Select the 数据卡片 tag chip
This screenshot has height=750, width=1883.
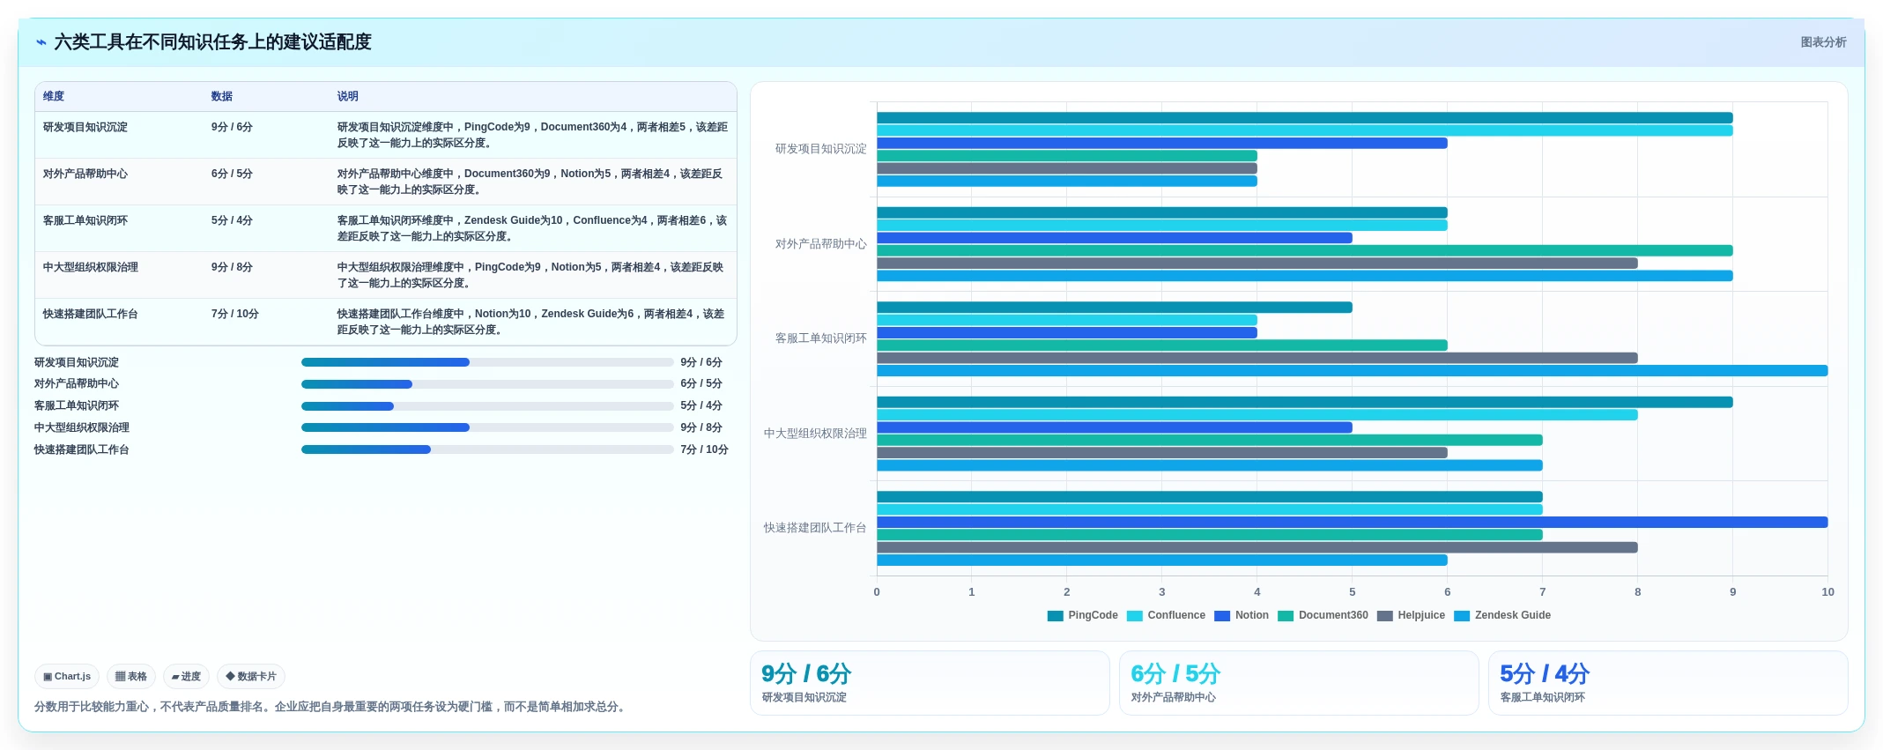point(251,677)
